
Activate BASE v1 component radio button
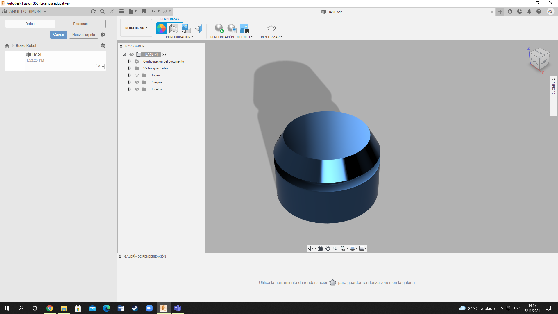point(164,54)
